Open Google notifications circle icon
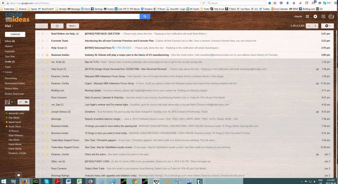The width and height of the screenshot is (338, 184). click(315, 16)
